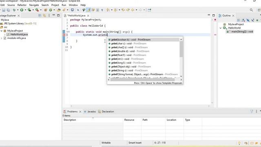The image size is (261, 147).
Task: Collapse HelloWorld class in Outline
Action: [221, 28]
